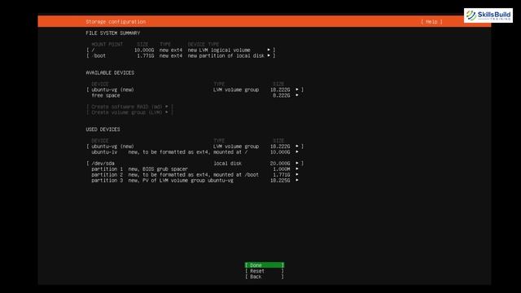Select partition 3 row
Image resolution: width=521 pixels, height=293 pixels.
pos(195,180)
